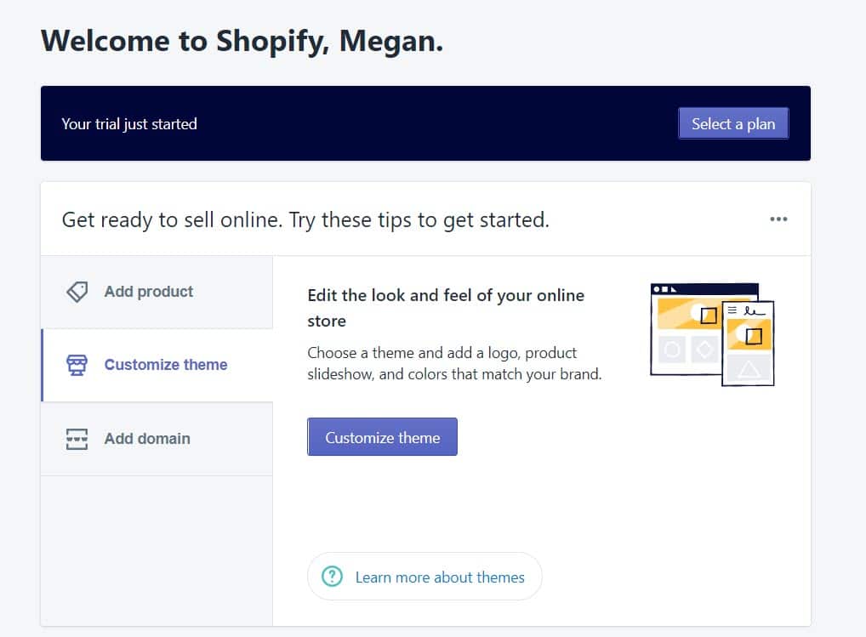The width and height of the screenshot is (866, 637).
Task: Click the Select a plan button
Action: (x=733, y=123)
